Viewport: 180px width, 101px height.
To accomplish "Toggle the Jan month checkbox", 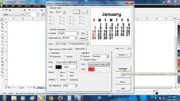I will [x=50, y=17].
